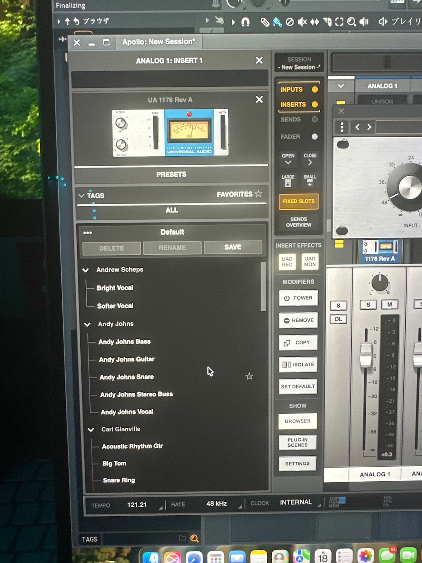Click the chevron left of ANALOG 1 header
Viewport: 422px width, 563px height.
pos(340,86)
